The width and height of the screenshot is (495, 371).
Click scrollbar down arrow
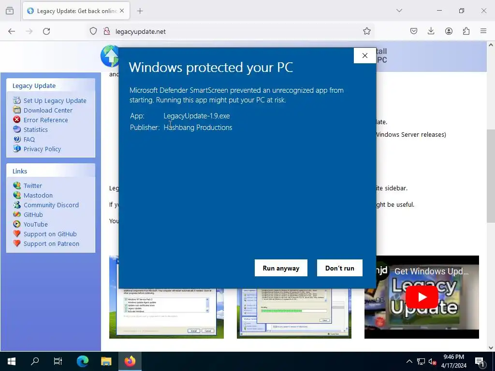[x=491, y=347]
